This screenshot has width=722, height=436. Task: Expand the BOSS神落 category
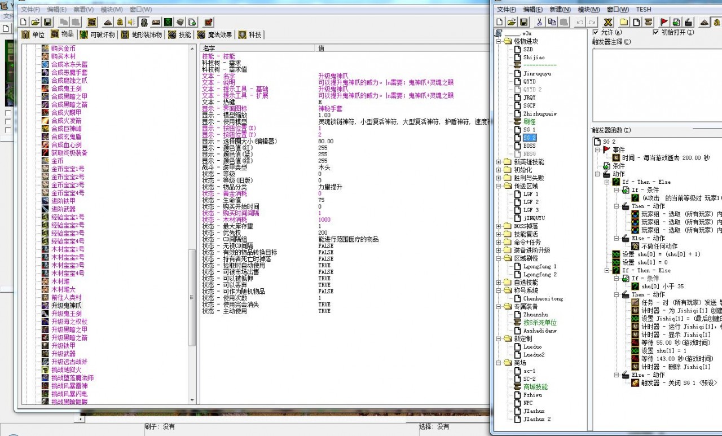click(x=499, y=226)
